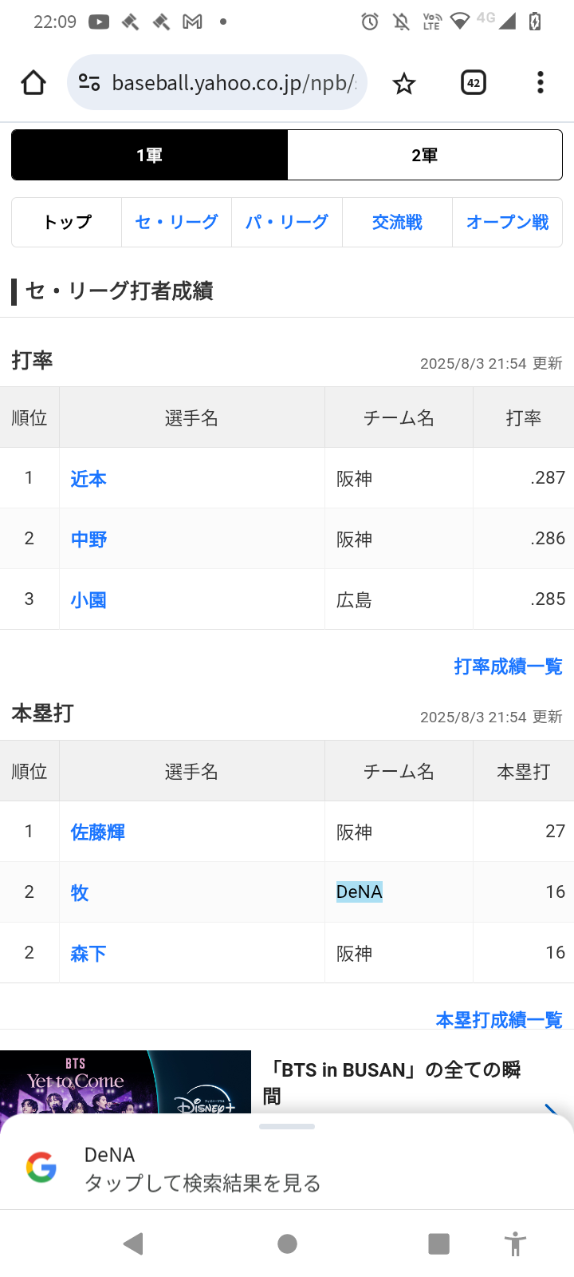Switch to the 2軍 view
This screenshot has width=574, height=1277.
tap(425, 154)
